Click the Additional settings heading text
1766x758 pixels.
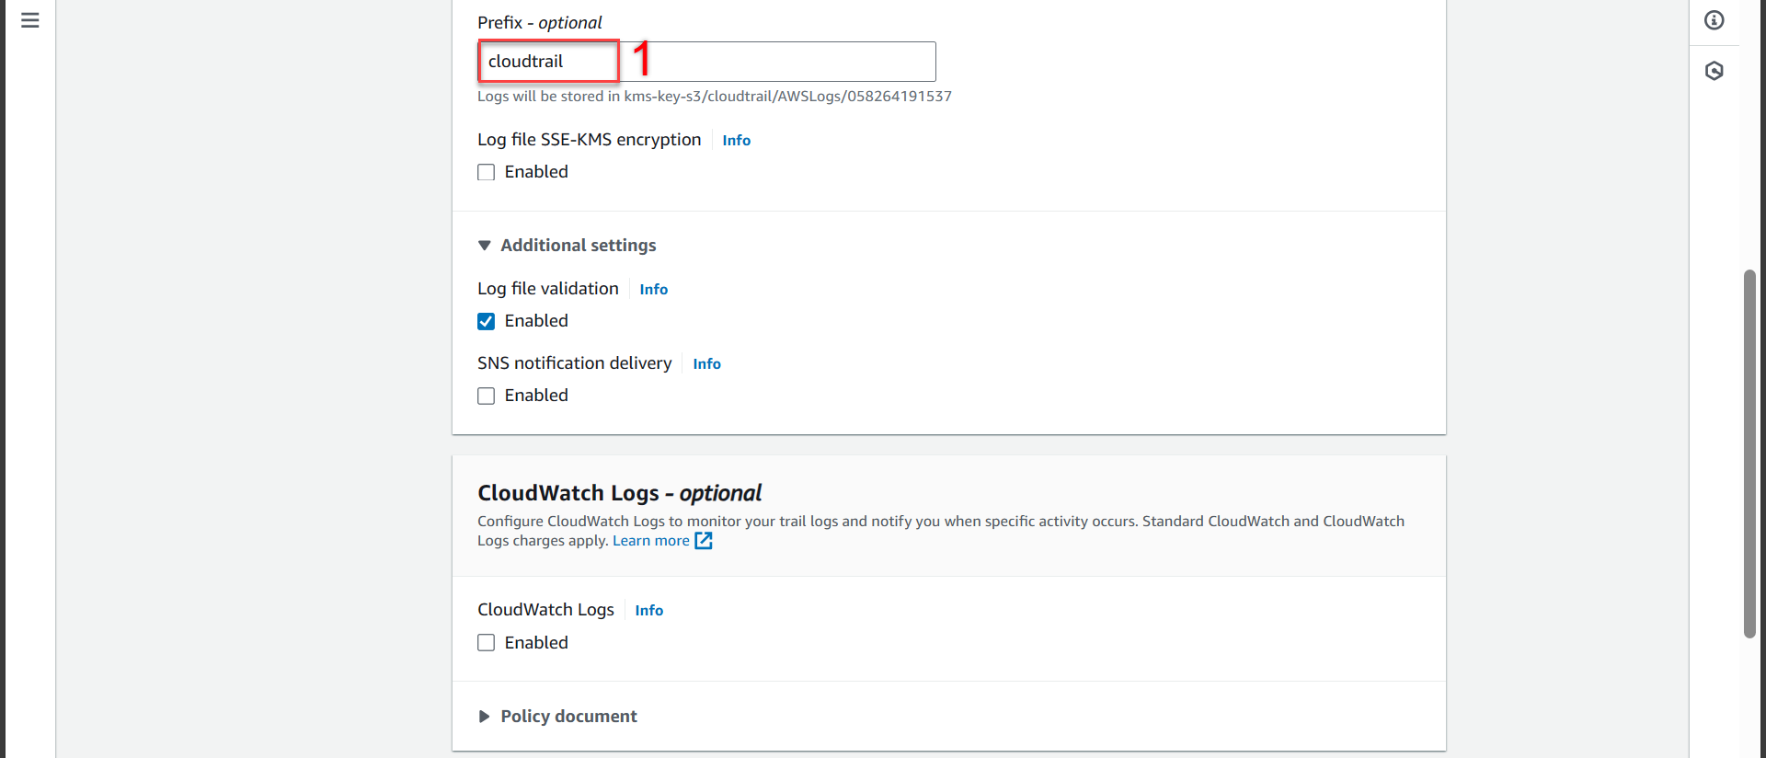(578, 246)
